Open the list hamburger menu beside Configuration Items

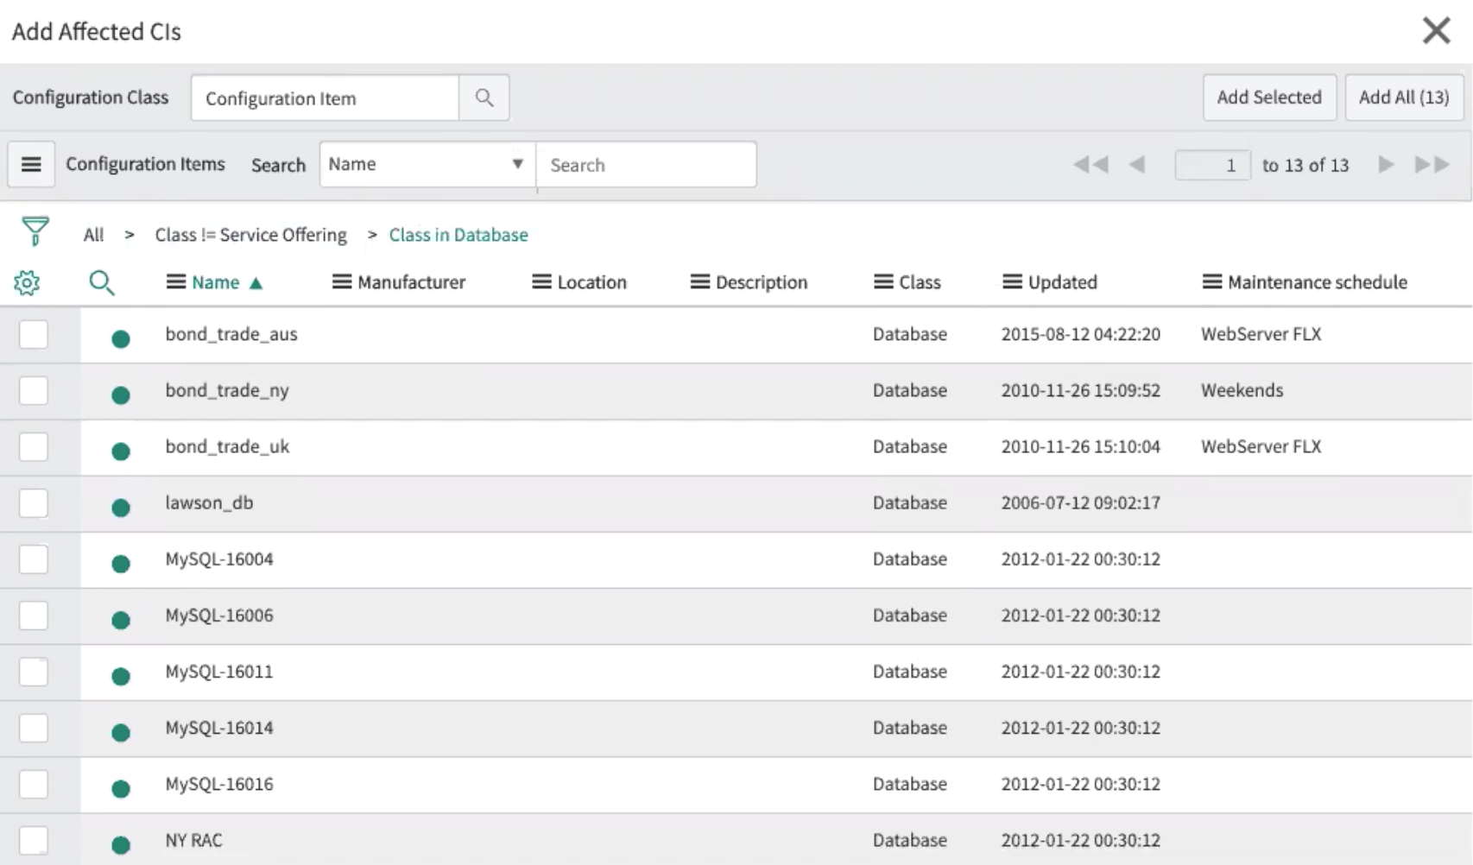click(31, 164)
